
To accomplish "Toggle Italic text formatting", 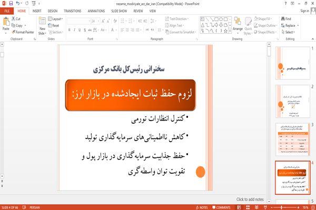I will tap(74, 30).
